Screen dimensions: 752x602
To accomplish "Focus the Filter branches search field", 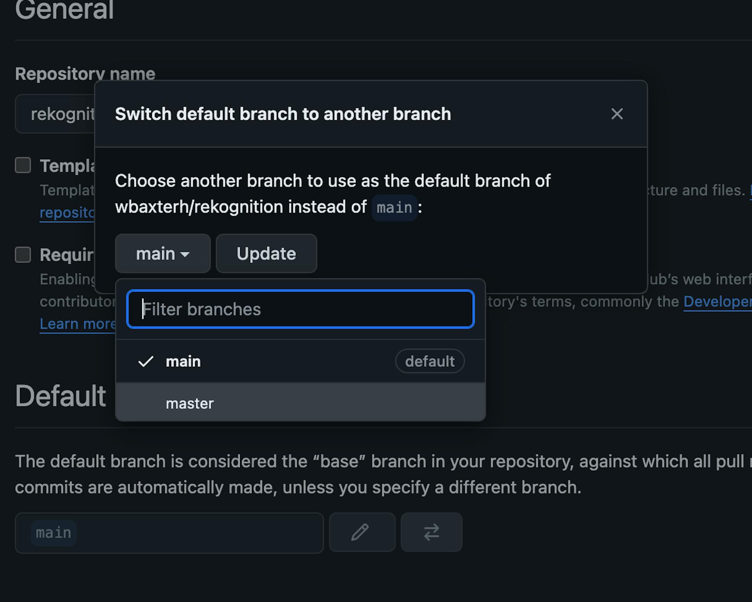I will point(300,309).
